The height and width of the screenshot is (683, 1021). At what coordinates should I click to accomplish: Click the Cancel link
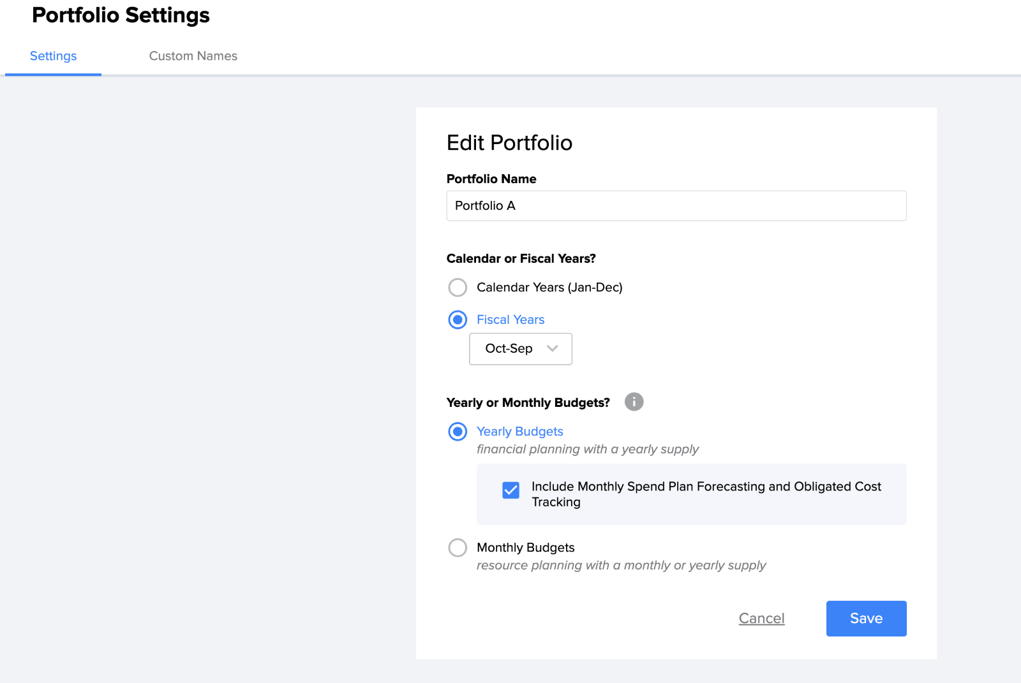(x=761, y=619)
